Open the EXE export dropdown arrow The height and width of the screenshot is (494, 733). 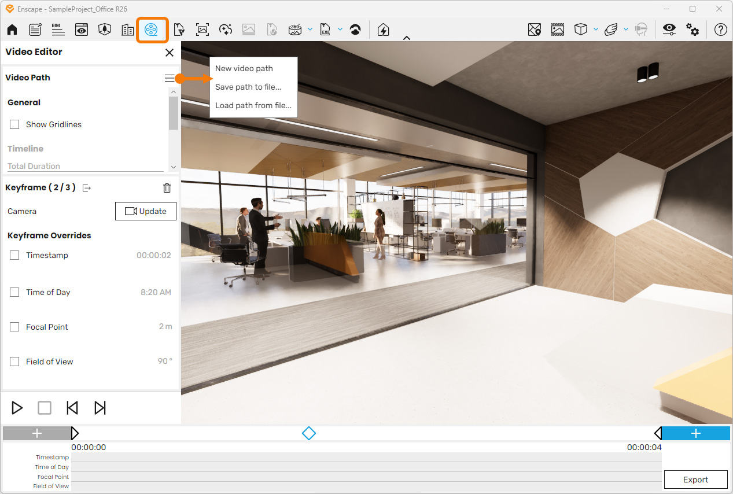[x=340, y=29]
